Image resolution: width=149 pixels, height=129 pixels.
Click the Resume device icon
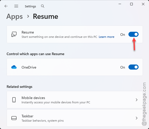coord(14,34)
